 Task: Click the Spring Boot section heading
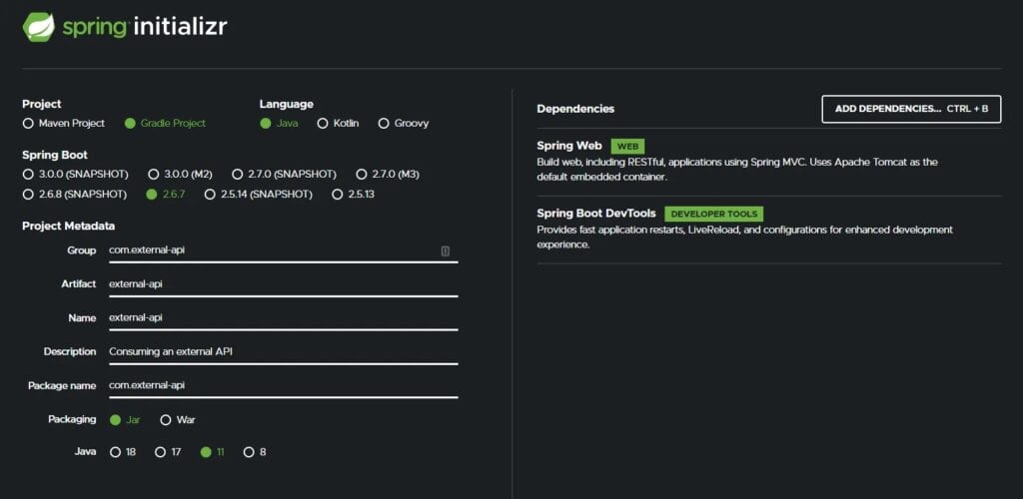click(55, 155)
